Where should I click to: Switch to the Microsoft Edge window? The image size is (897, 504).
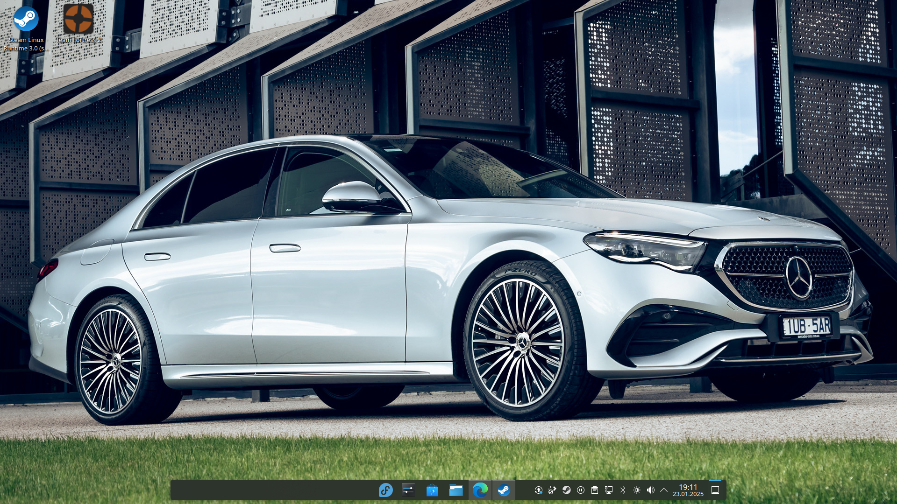480,490
